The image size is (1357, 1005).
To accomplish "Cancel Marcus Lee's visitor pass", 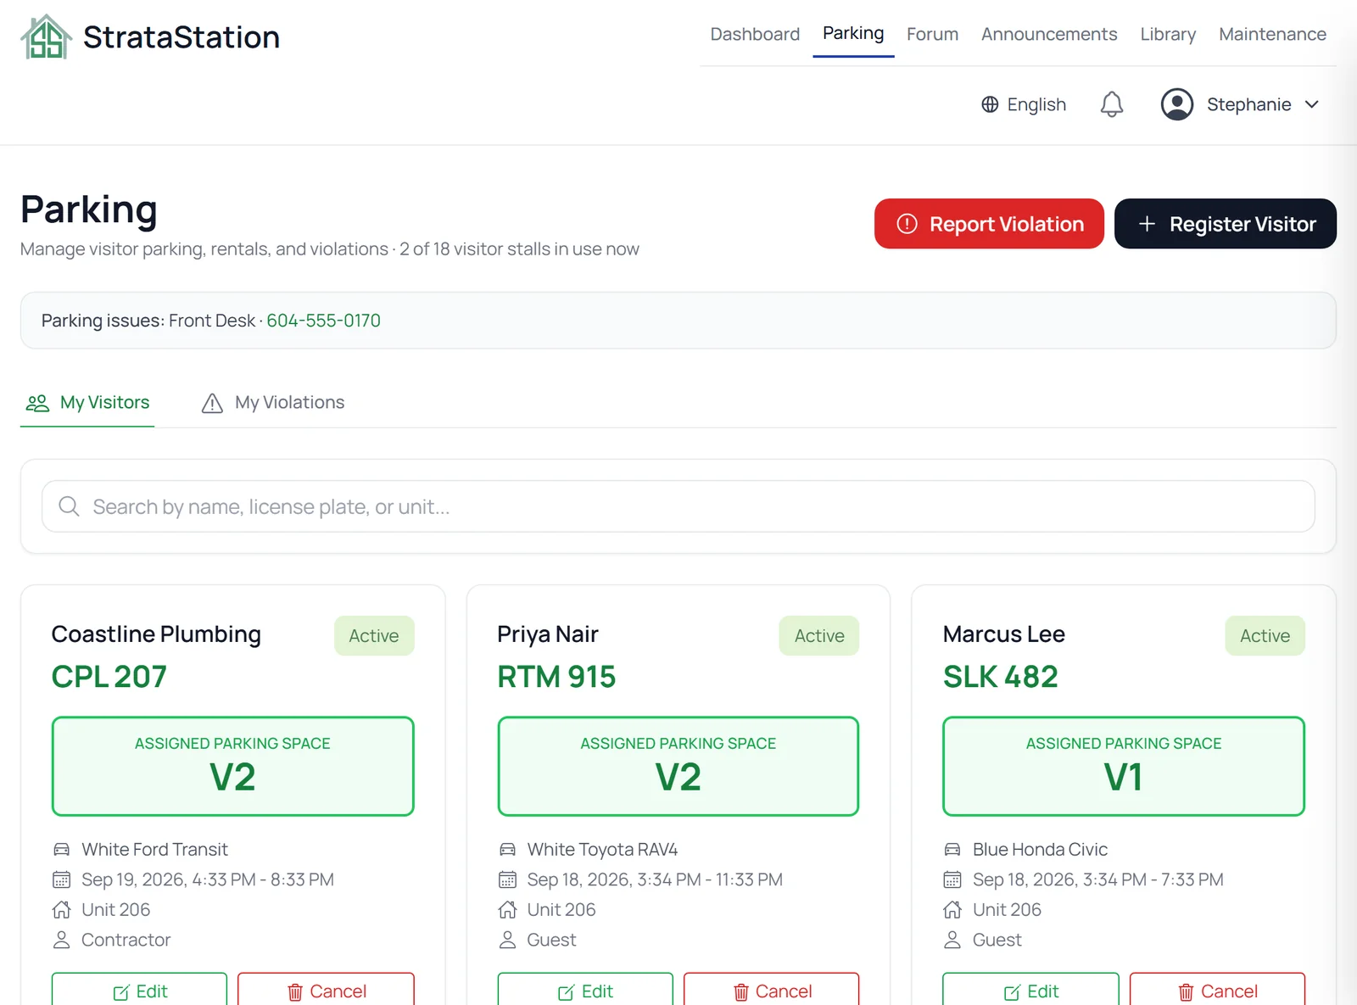I will [x=1217, y=991].
